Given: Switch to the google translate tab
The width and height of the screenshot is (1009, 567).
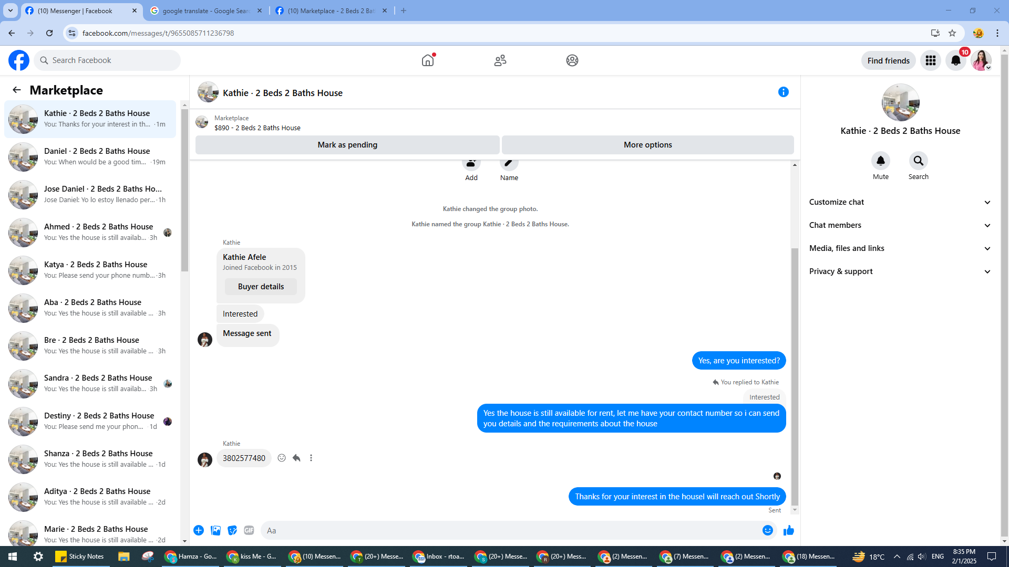Looking at the screenshot, I should pyautogui.click(x=206, y=10).
